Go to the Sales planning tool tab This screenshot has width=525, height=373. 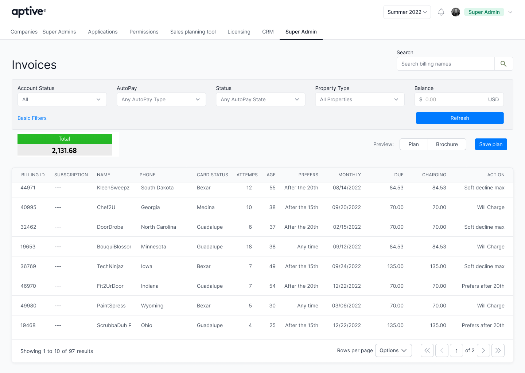pyautogui.click(x=193, y=32)
